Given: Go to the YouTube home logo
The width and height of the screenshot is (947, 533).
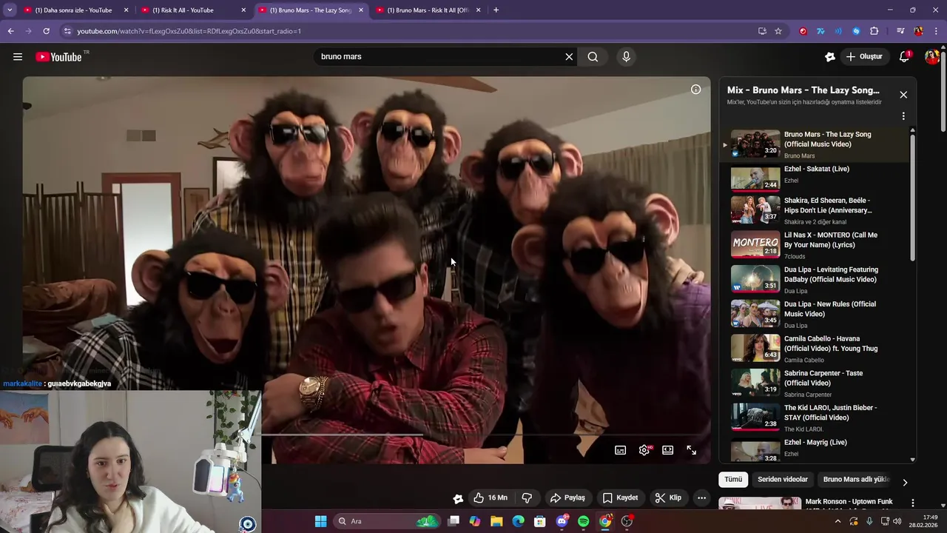Looking at the screenshot, I should (58, 57).
